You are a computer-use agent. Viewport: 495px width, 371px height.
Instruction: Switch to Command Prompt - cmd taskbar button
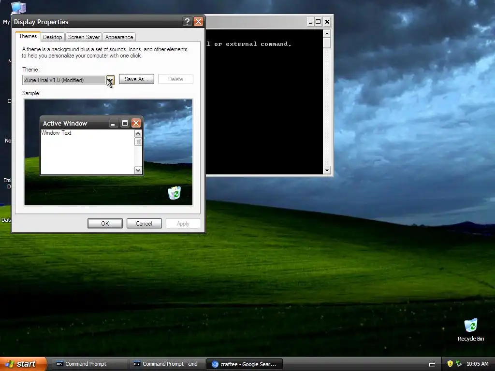(x=166, y=364)
